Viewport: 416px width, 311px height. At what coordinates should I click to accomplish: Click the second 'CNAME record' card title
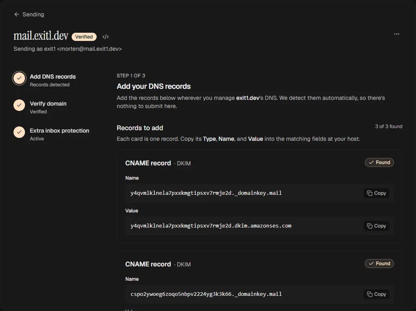click(x=148, y=264)
